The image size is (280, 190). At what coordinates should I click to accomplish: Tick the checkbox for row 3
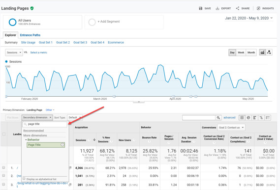3,185
